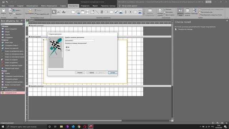Image resolution: width=229 pixels, height=129 pixels.
Task: Open 'Сотрудники отчет' report in navigation pane
Action: (13, 92)
